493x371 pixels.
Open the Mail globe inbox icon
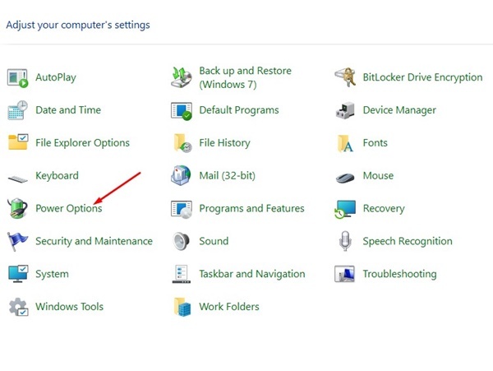click(181, 175)
